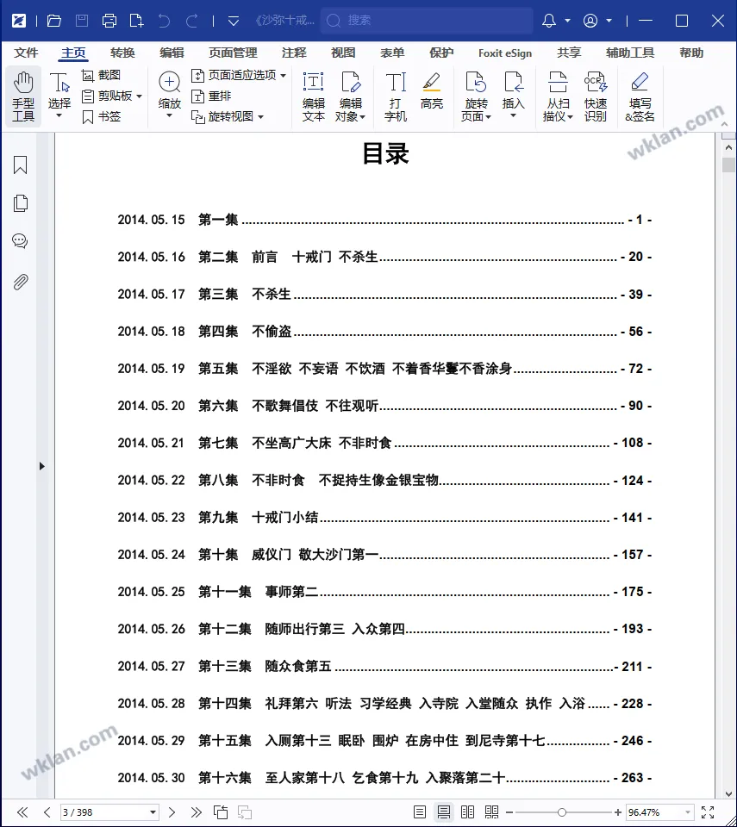737x827 pixels.
Task: Open the Comments side panel
Action: [20, 241]
